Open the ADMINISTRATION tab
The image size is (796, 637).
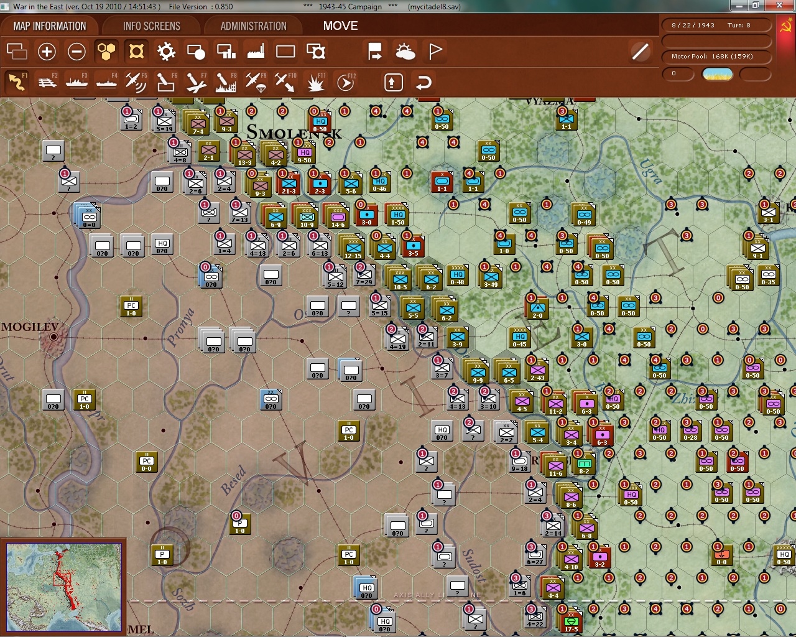(x=253, y=26)
